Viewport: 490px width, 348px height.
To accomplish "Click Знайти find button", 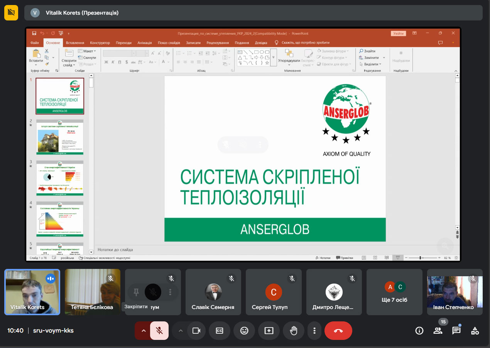I will click(367, 51).
